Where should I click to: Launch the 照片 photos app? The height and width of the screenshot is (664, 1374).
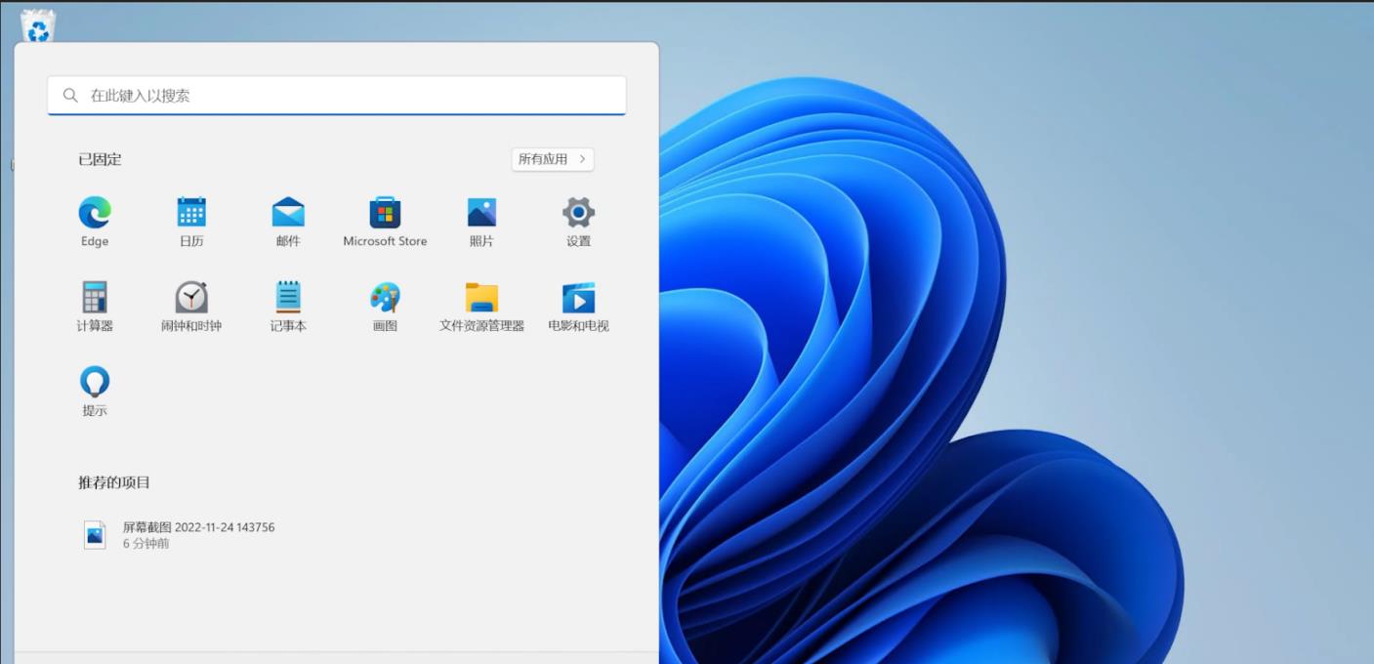click(480, 214)
